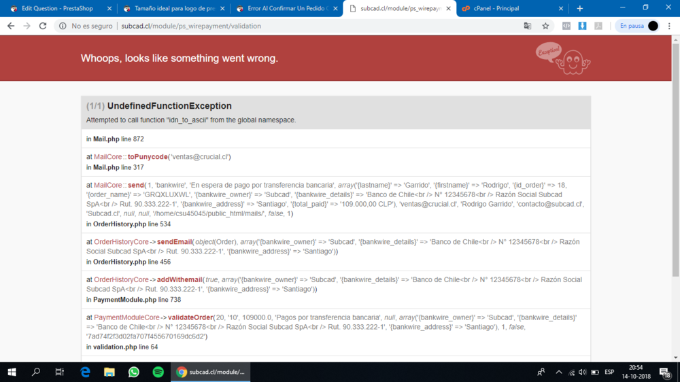
Task: Open a new browser tab
Action: pyautogui.click(x=580, y=8)
